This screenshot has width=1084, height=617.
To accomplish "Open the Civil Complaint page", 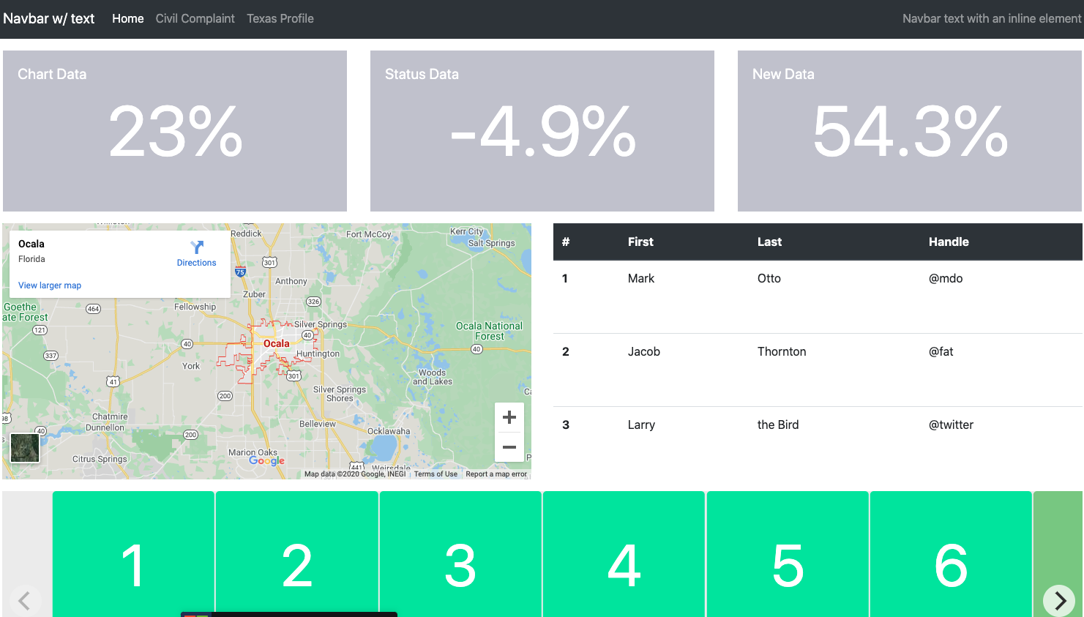I will pos(195,18).
